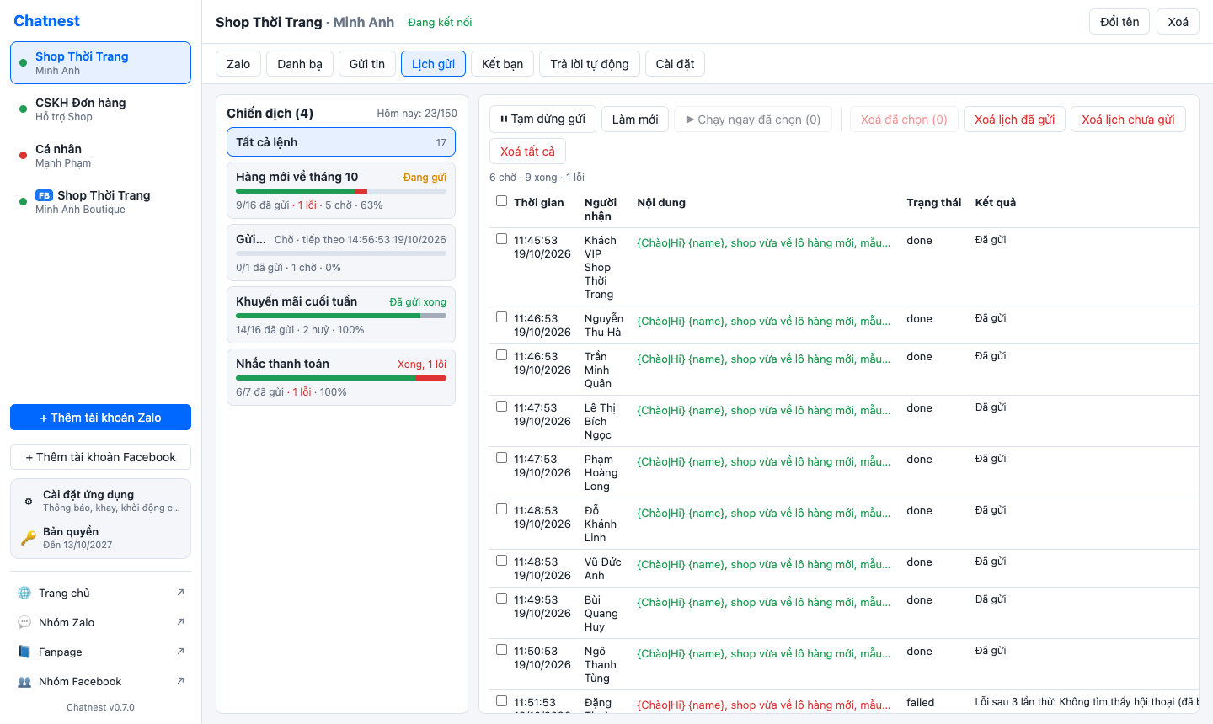Open the Zalo tab
Viewport: 1213px width, 724px height.
[238, 64]
